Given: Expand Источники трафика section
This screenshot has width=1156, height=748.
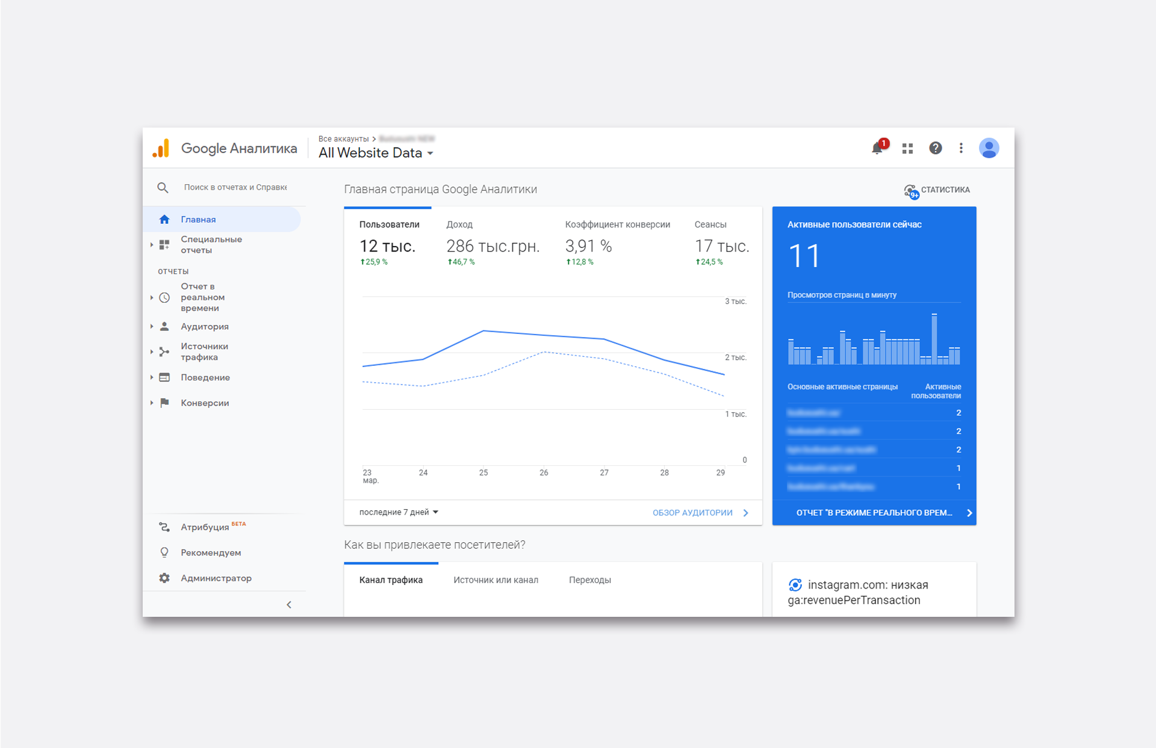Looking at the screenshot, I should [204, 351].
